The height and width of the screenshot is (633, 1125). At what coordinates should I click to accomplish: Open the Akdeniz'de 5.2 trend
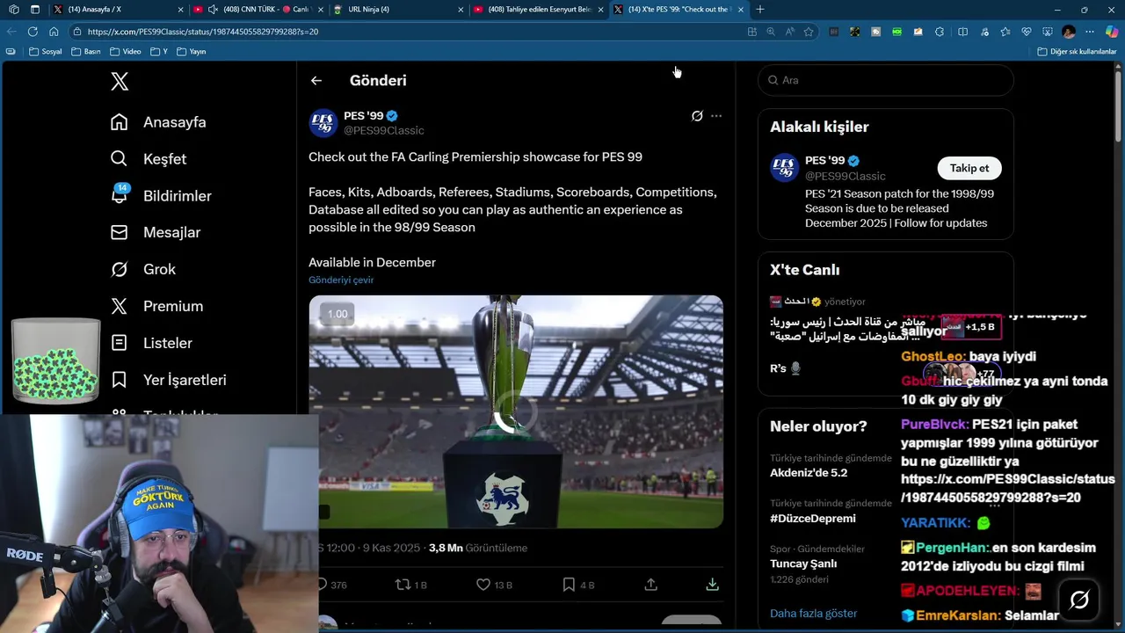pyautogui.click(x=809, y=473)
